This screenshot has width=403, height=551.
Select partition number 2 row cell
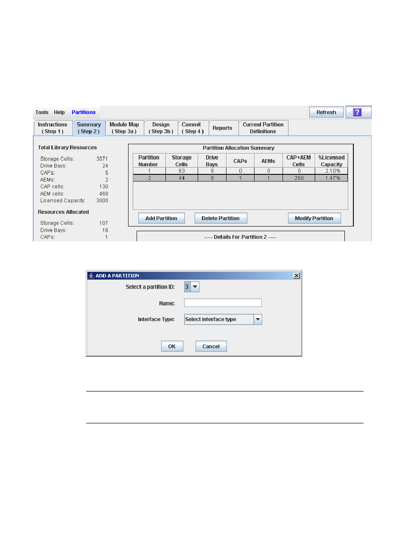[149, 178]
